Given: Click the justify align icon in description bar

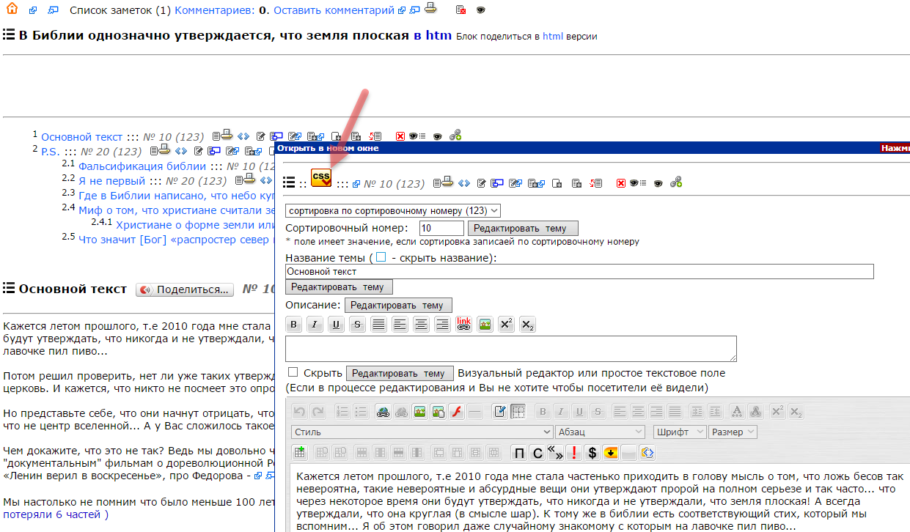Looking at the screenshot, I should (x=379, y=325).
